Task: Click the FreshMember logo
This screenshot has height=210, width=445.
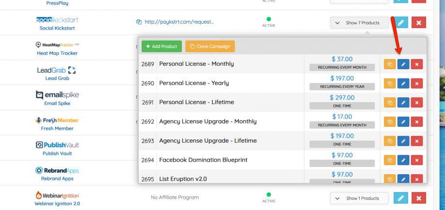Action: [x=58, y=120]
